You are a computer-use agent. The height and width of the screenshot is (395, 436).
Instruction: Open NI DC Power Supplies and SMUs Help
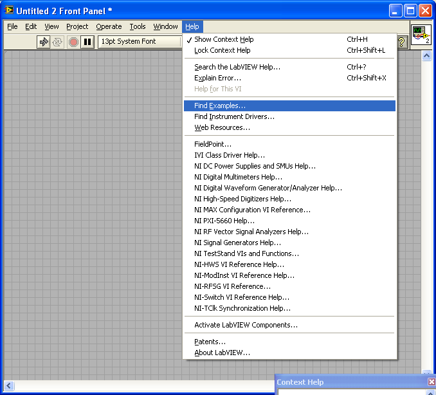click(289, 166)
